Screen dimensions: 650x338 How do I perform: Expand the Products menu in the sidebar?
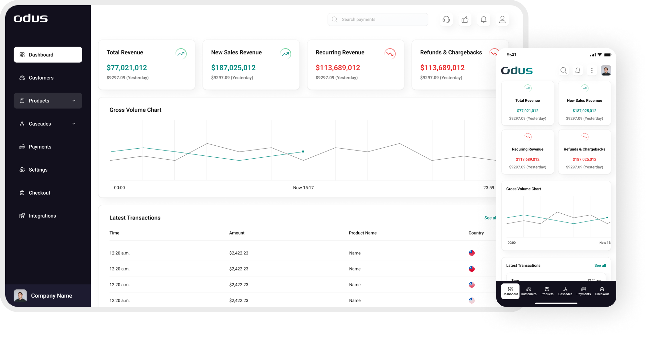[x=48, y=101]
